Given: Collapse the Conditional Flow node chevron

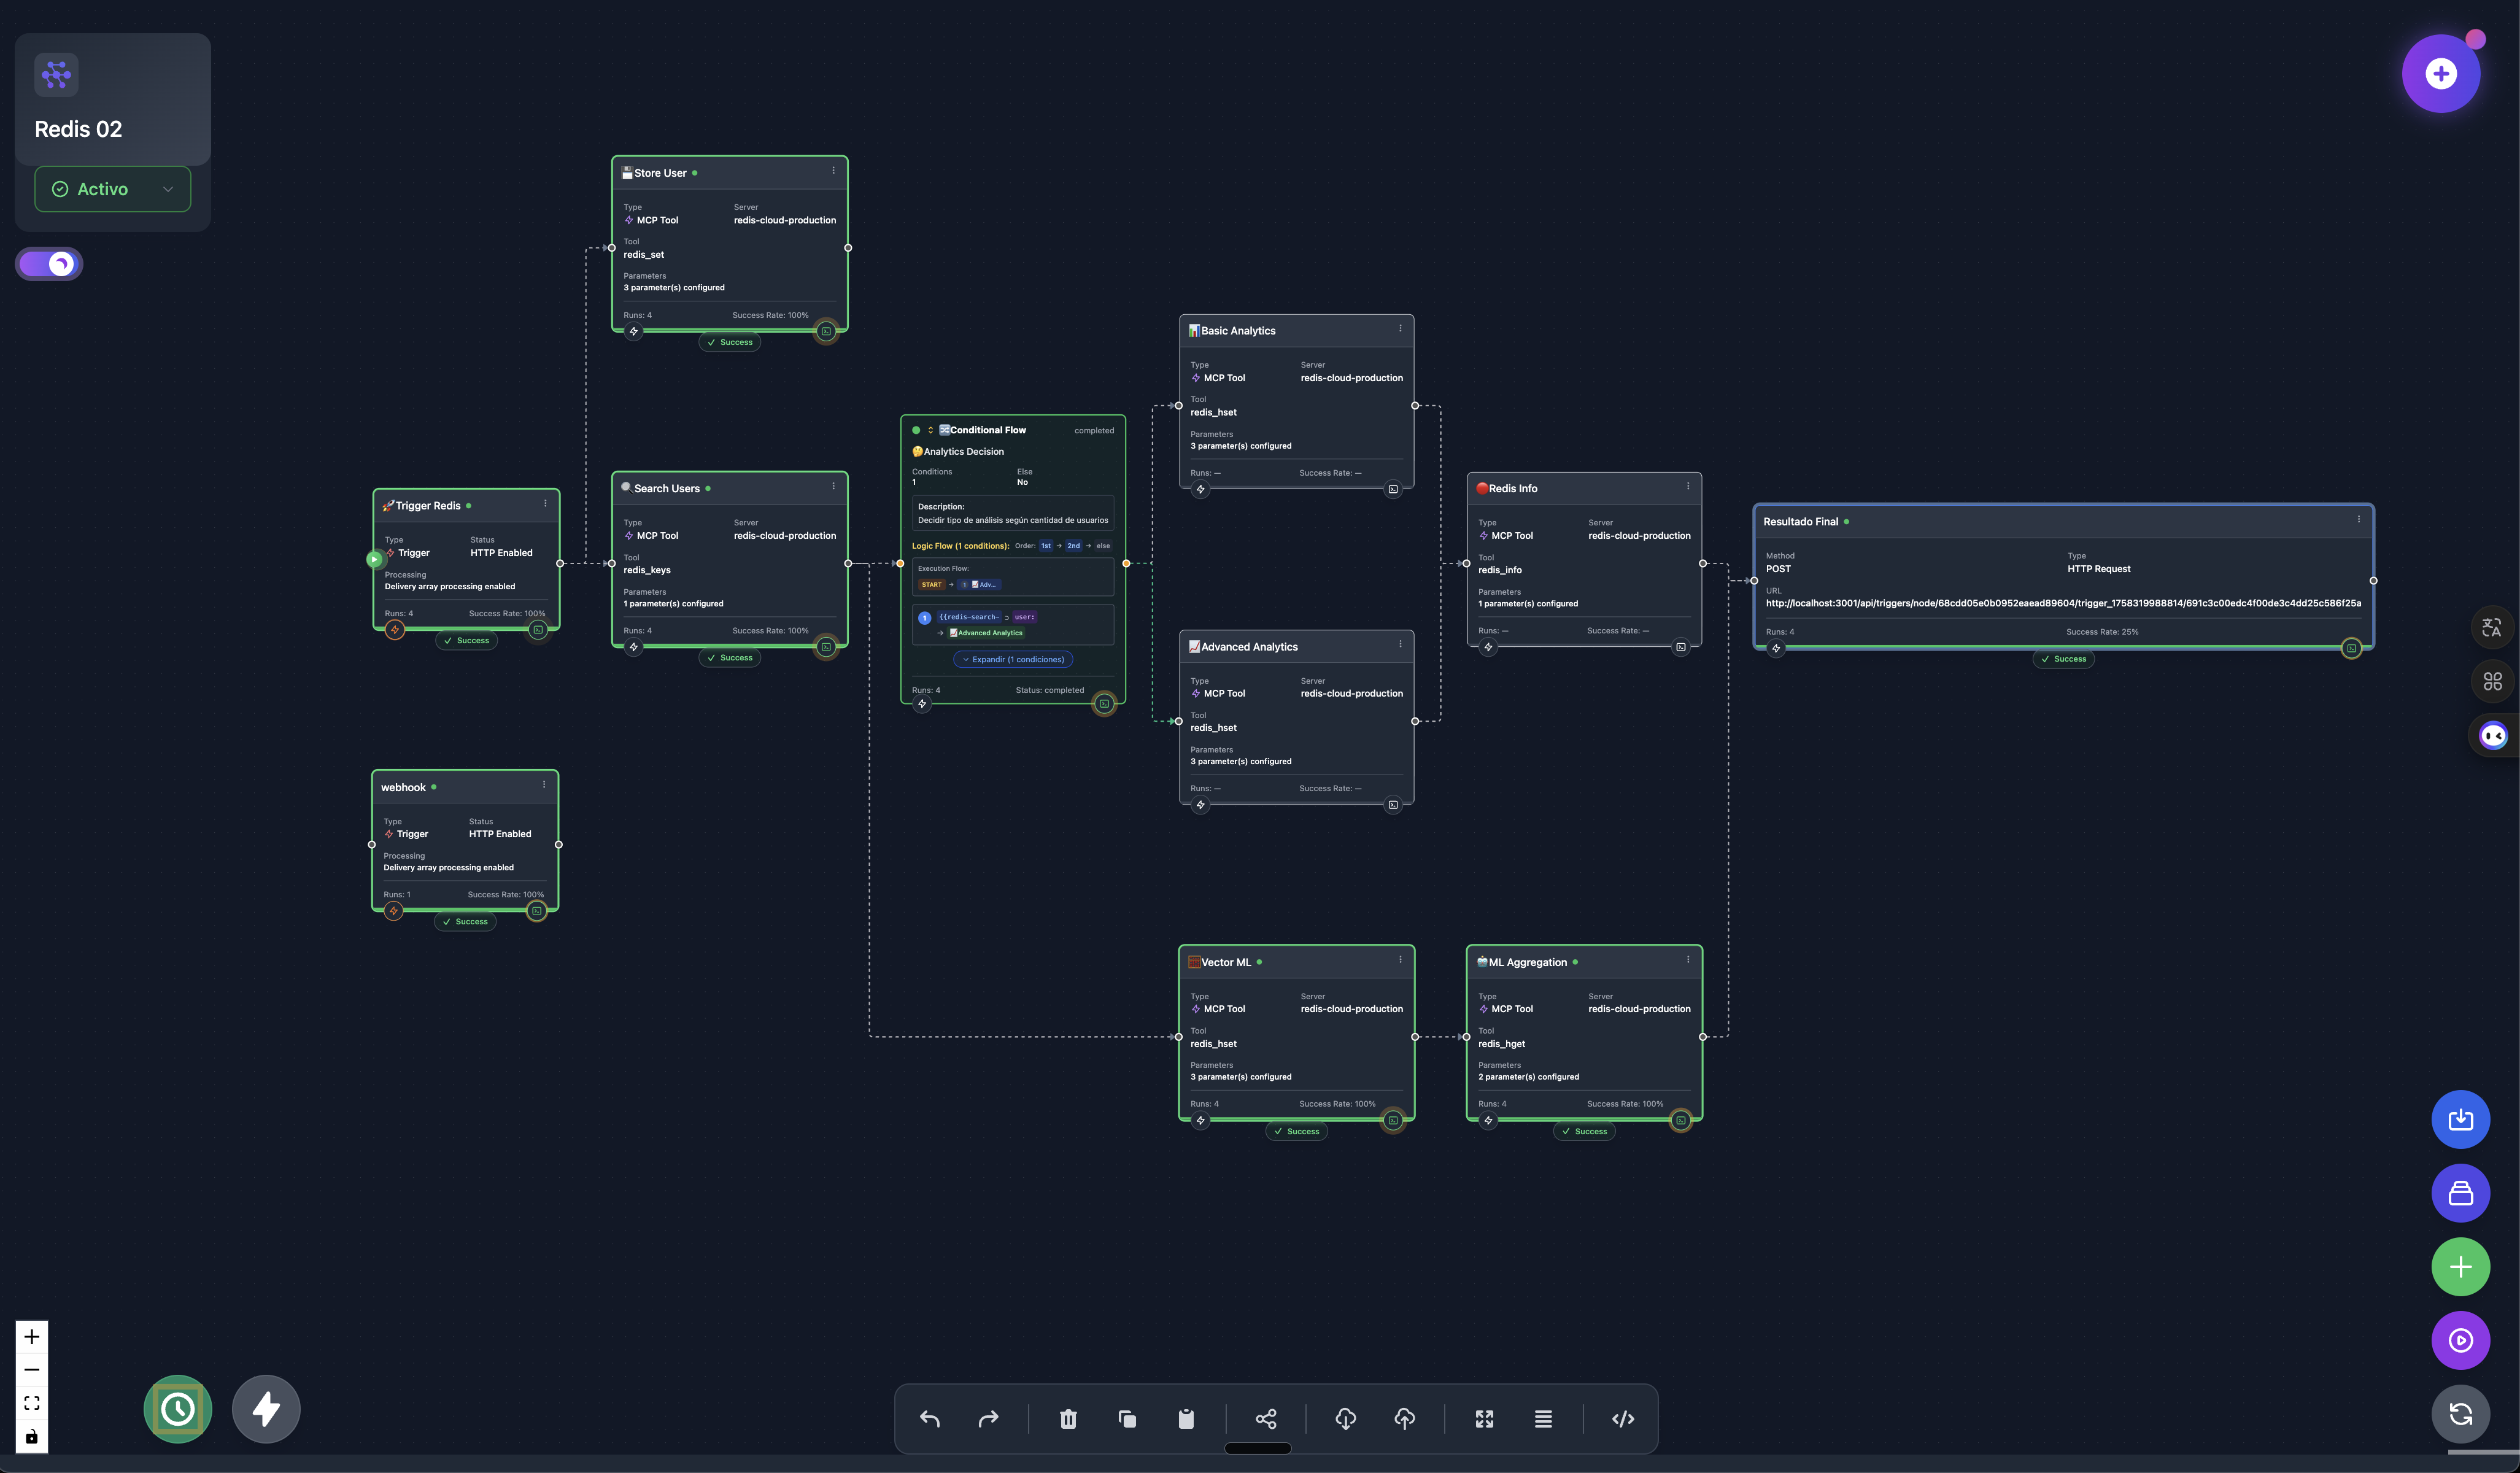Looking at the screenshot, I should coord(930,430).
